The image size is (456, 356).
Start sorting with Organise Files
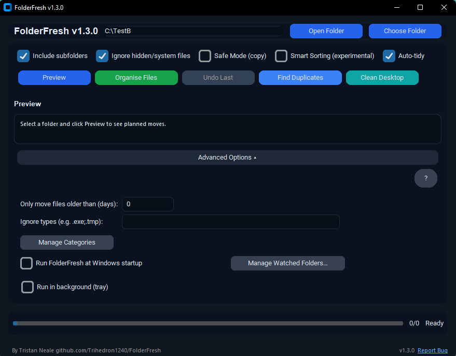point(136,78)
